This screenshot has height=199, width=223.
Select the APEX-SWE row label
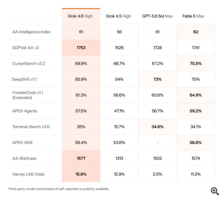coord(23,142)
